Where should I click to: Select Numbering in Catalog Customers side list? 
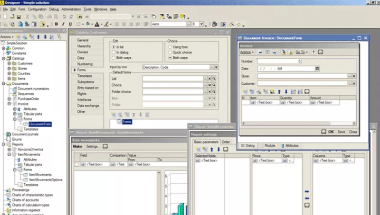(85, 64)
